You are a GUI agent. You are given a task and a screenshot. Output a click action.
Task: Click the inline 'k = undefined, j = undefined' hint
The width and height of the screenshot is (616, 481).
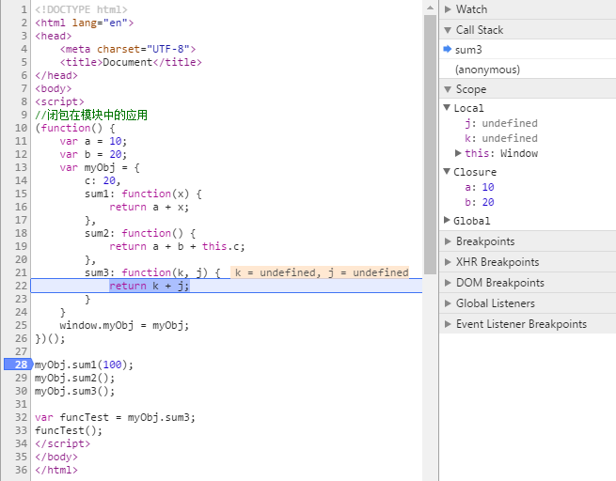pyautogui.click(x=320, y=272)
